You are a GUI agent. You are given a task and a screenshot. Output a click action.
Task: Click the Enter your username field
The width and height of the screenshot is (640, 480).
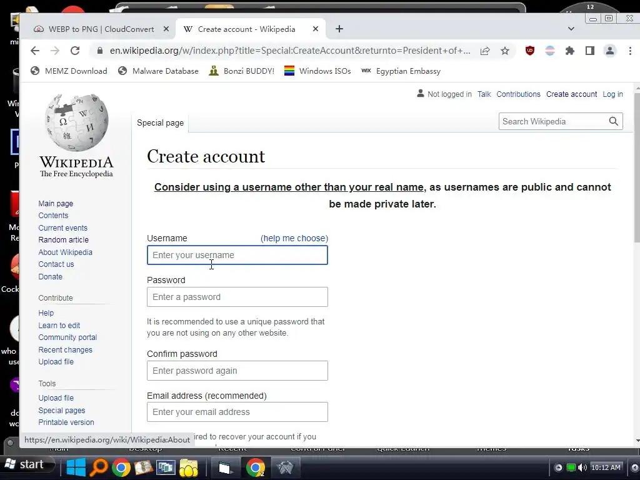coord(237,255)
